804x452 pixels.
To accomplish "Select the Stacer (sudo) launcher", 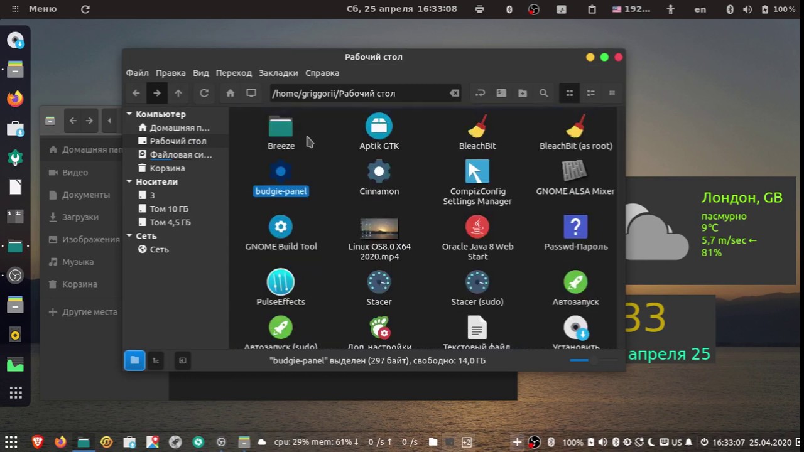I will (x=477, y=288).
